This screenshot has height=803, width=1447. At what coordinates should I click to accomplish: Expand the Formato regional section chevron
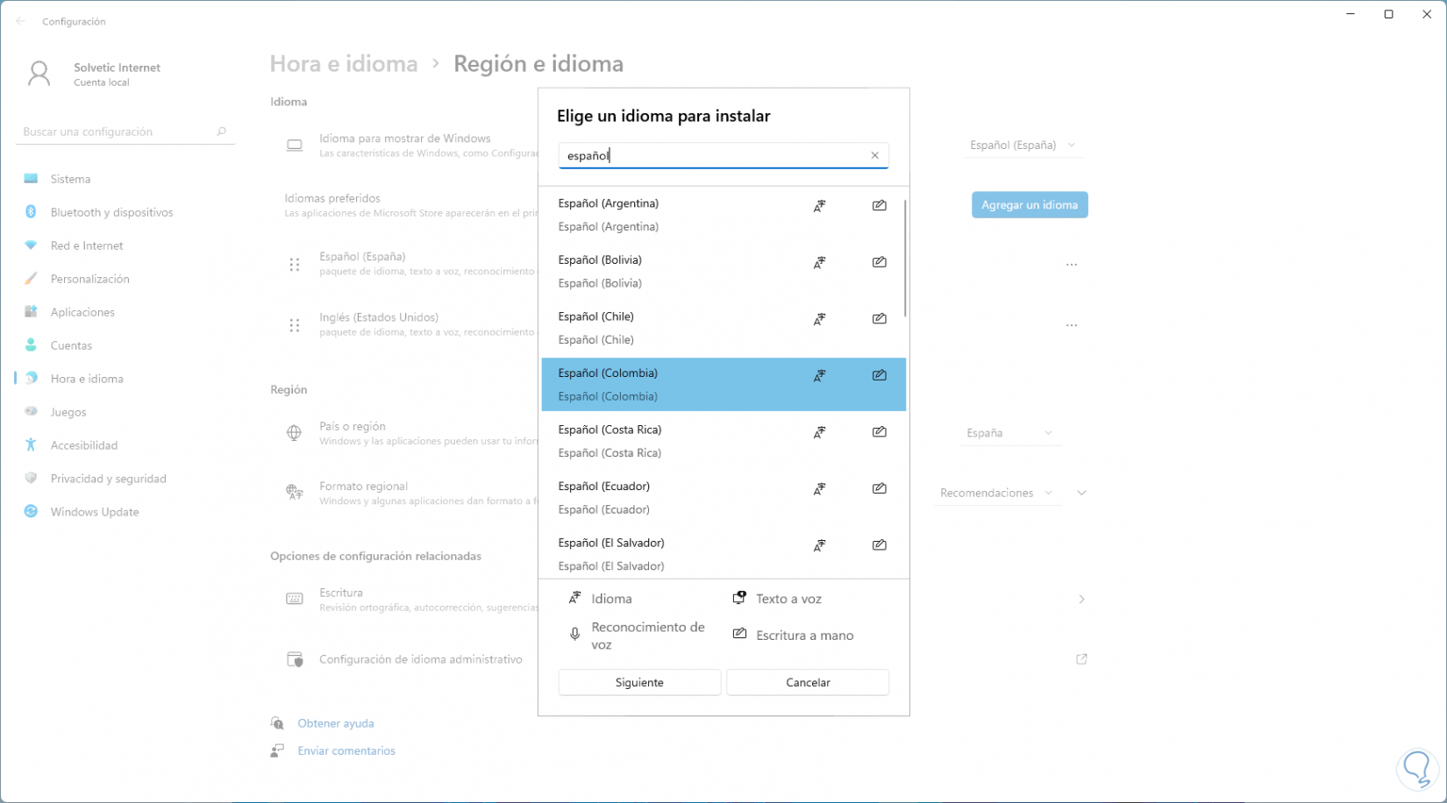point(1081,494)
